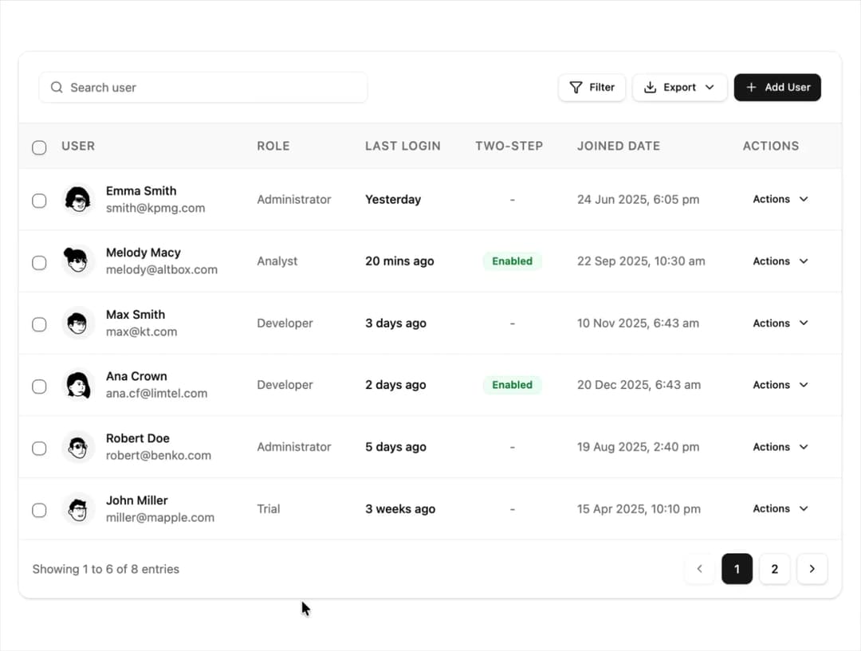The height and width of the screenshot is (651, 861).
Task: Expand Actions for Melody Macy
Action: [x=780, y=261]
